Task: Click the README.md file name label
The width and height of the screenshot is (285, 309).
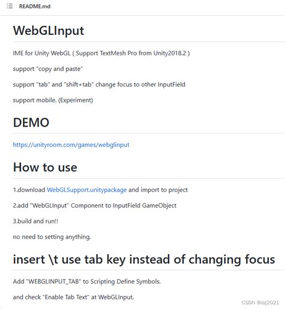Action: point(35,7)
